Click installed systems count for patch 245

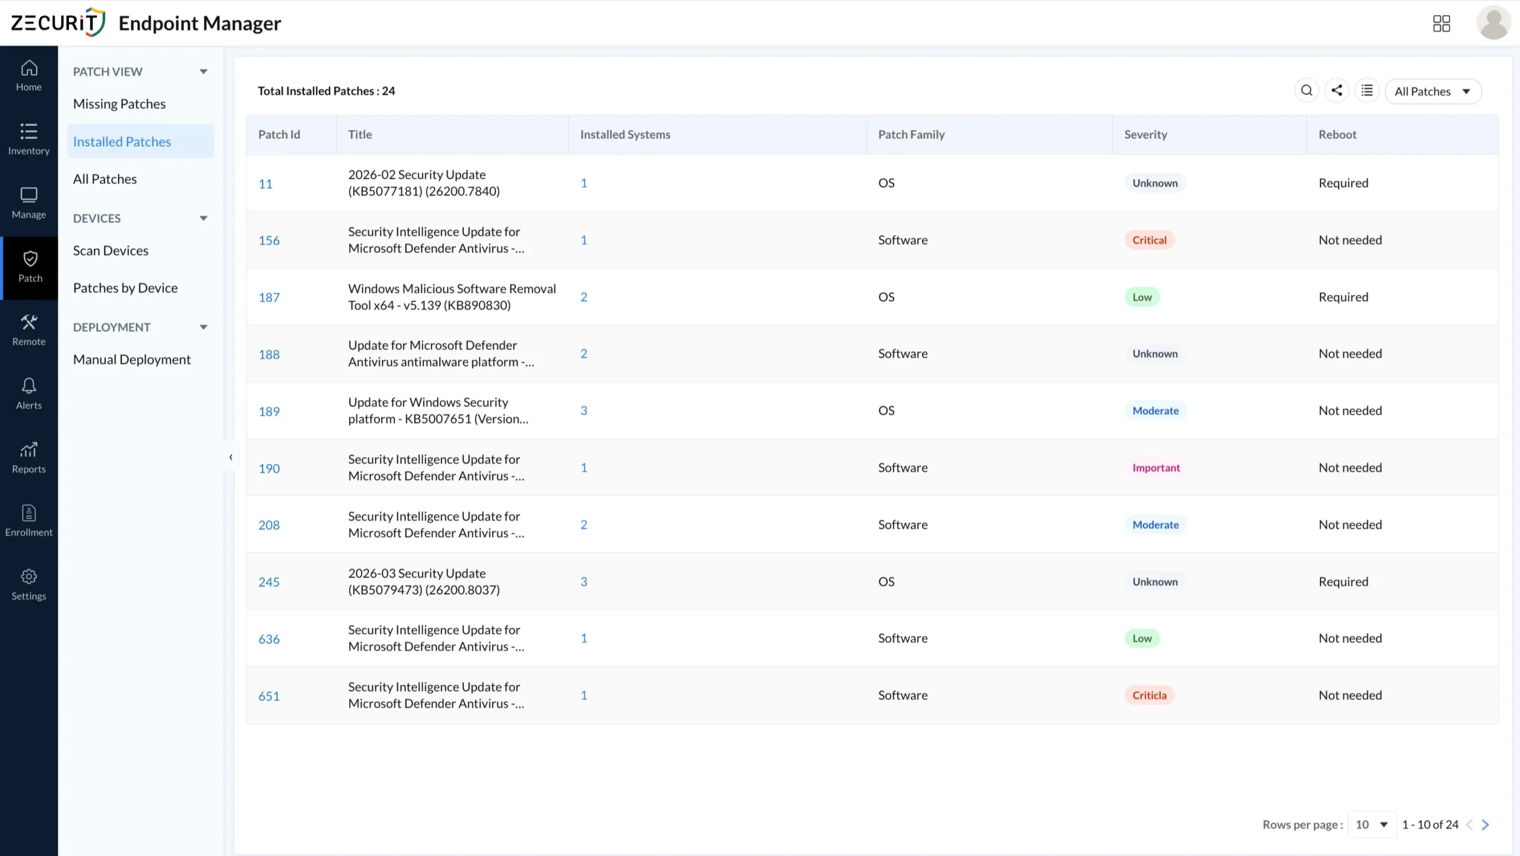[584, 582]
